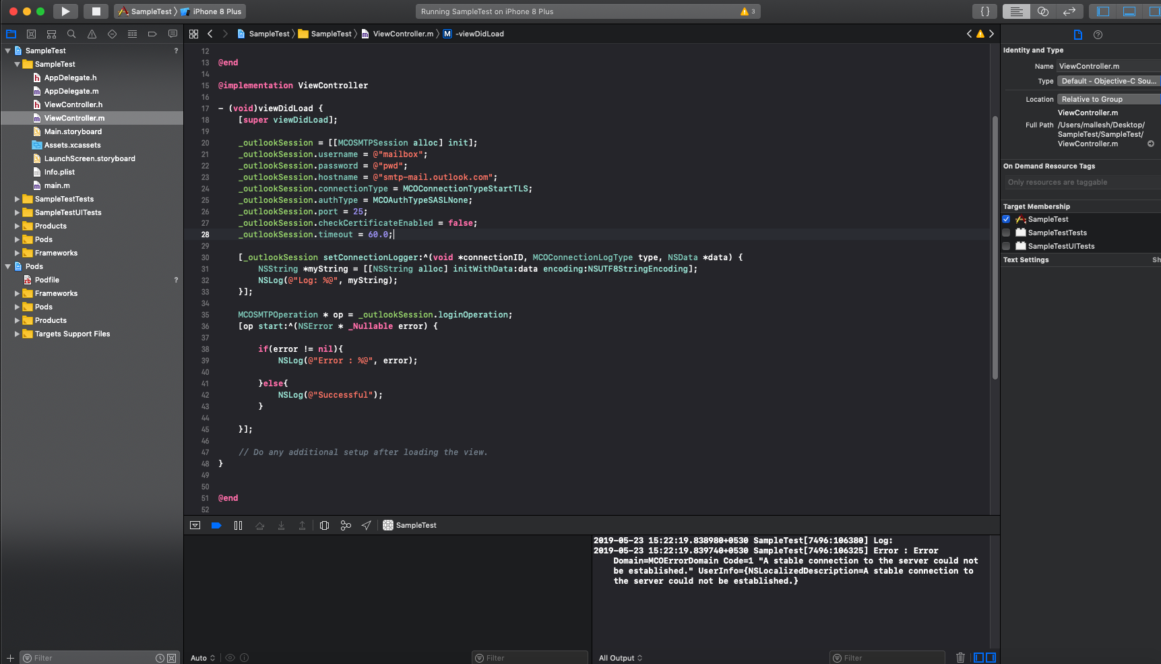Open the view debugger hierarchy icon
The height and width of the screenshot is (664, 1161).
324,525
